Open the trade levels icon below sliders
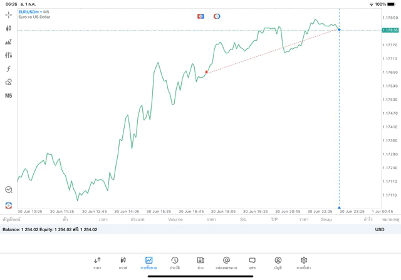This screenshot has height=280, width=401. click(9, 42)
